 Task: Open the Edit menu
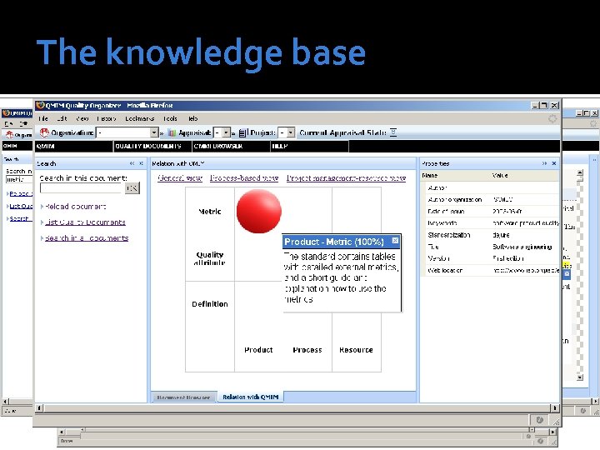tap(62, 118)
